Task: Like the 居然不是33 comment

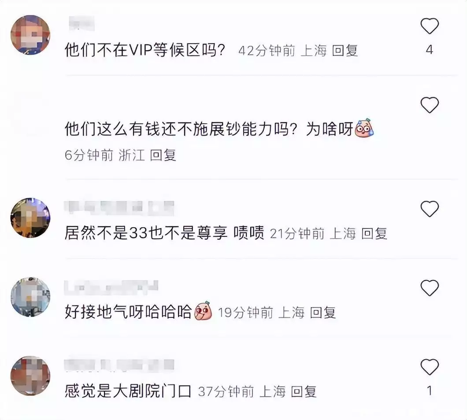Action: pos(430,209)
